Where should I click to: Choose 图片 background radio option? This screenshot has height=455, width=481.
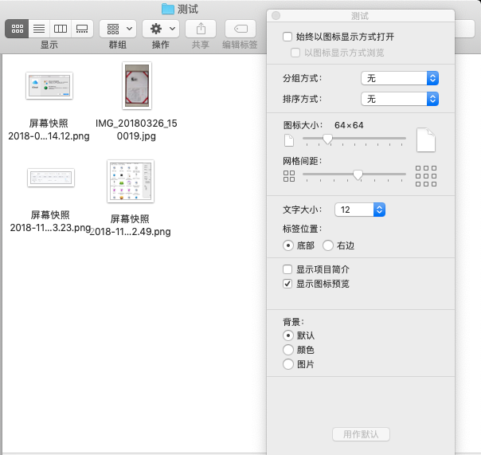pos(288,364)
